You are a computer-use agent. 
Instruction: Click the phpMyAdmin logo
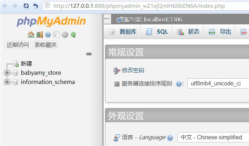[x=51, y=21]
